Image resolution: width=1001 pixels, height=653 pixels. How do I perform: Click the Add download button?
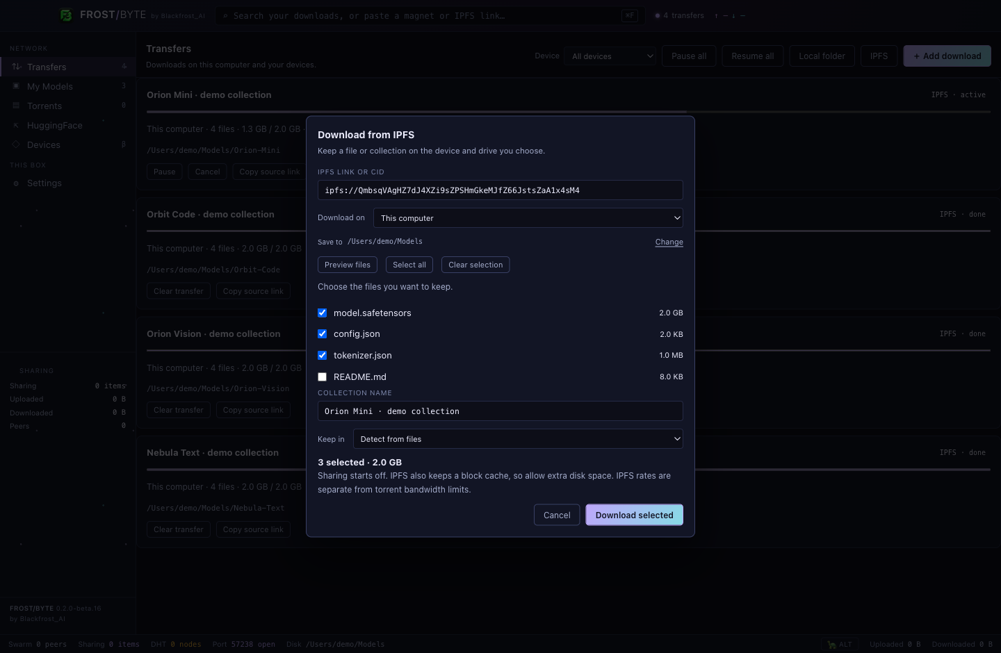947,56
